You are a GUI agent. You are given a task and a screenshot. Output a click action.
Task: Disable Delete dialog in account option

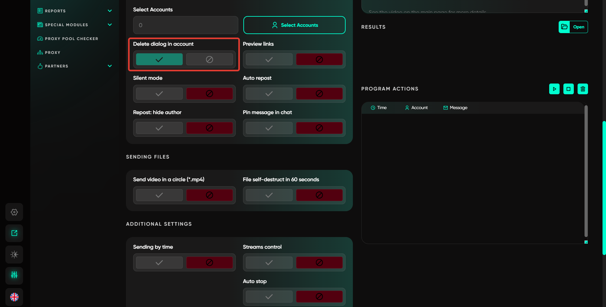click(x=209, y=59)
